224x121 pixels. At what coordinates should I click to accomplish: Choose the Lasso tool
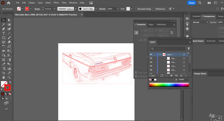9,24
